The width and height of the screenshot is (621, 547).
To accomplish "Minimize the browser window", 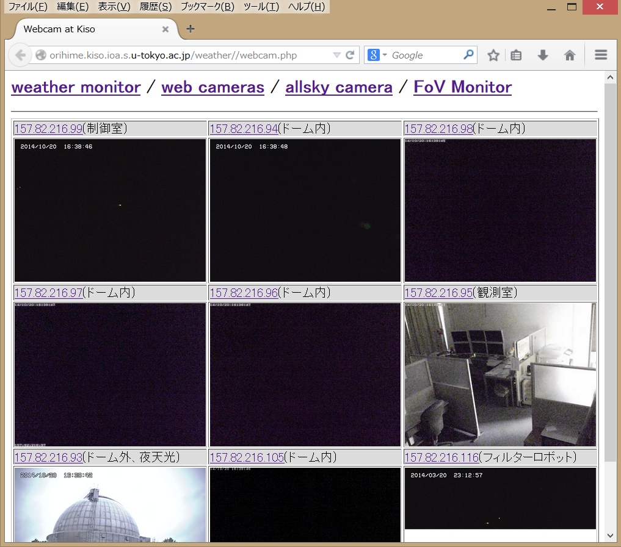I will click(551, 7).
